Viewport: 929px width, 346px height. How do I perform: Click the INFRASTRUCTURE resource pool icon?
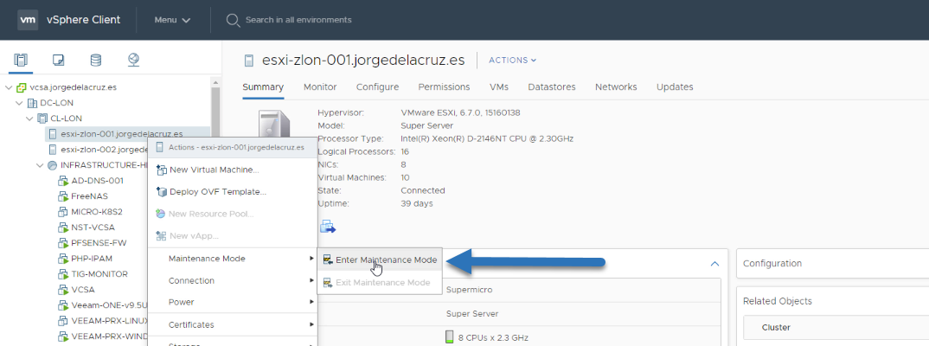coord(53,164)
